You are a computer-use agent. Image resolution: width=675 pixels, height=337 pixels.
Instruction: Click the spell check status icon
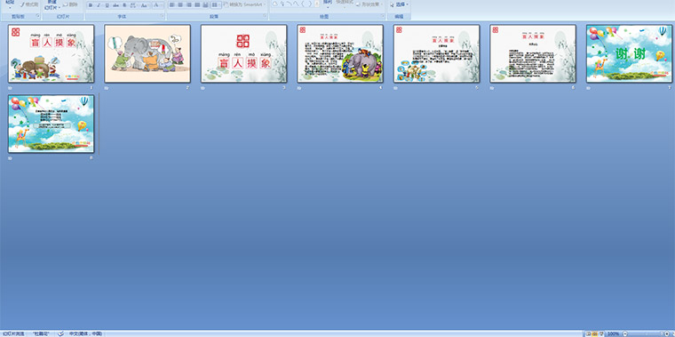pos(61,334)
